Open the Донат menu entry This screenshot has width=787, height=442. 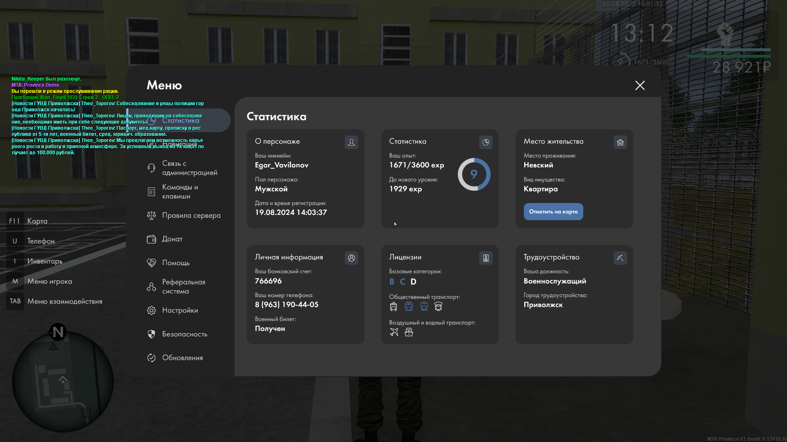coord(172,239)
